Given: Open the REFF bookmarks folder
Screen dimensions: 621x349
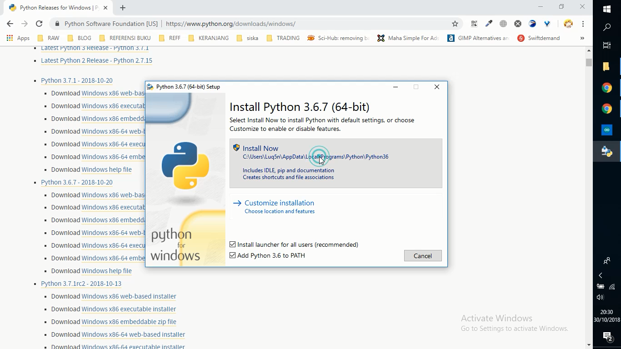Looking at the screenshot, I should tap(169, 38).
